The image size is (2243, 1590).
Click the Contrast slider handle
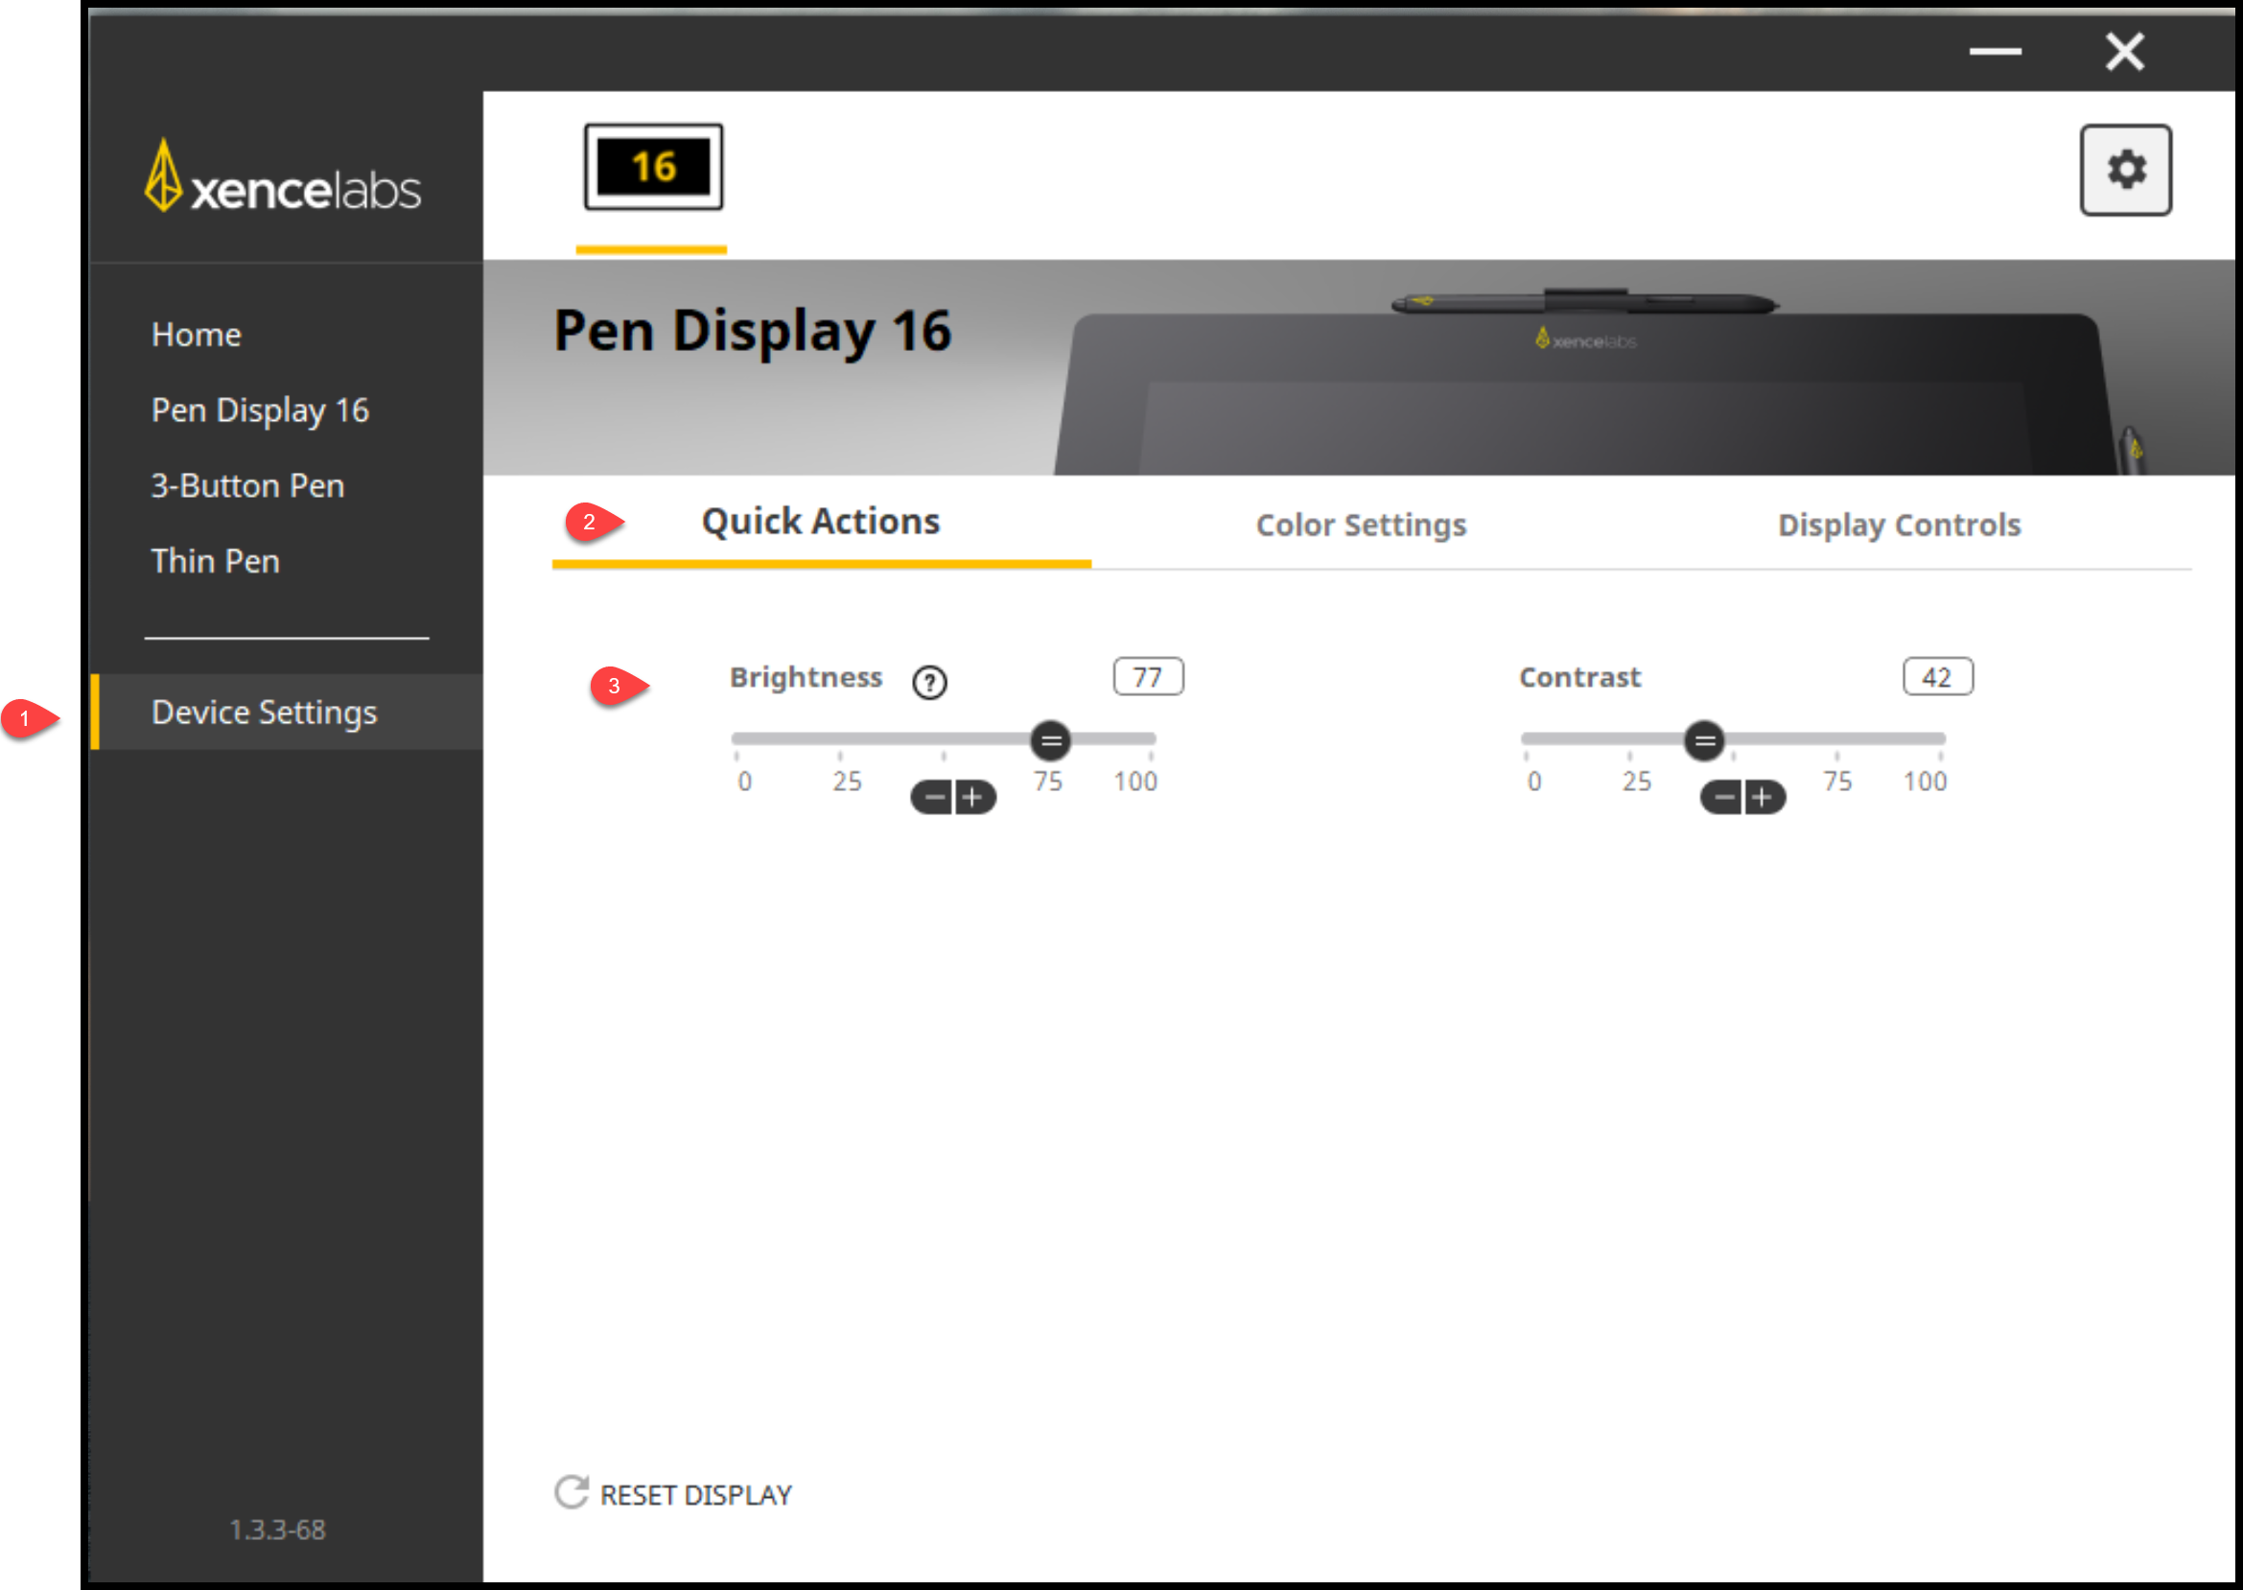pos(1703,740)
